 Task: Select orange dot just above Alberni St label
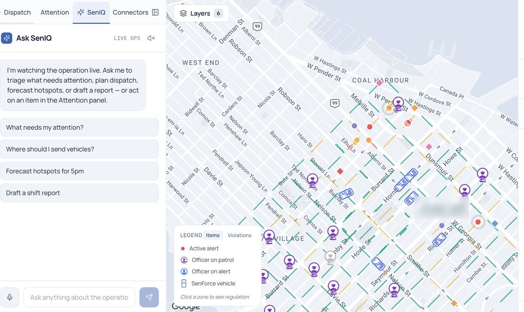tap(369, 140)
